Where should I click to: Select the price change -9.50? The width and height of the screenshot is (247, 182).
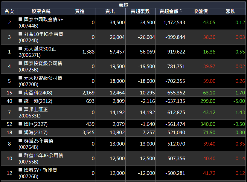pos(239,124)
